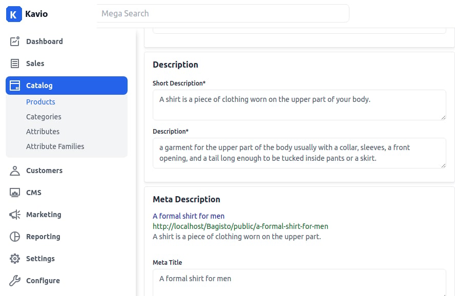Click the Marketing megaphone icon
This screenshot has height=296, width=455.
pos(15,215)
